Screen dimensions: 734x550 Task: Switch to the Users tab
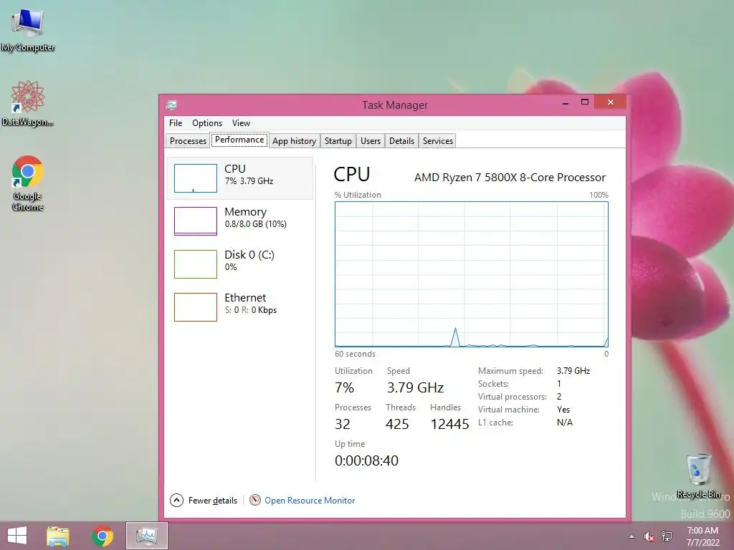click(x=371, y=141)
